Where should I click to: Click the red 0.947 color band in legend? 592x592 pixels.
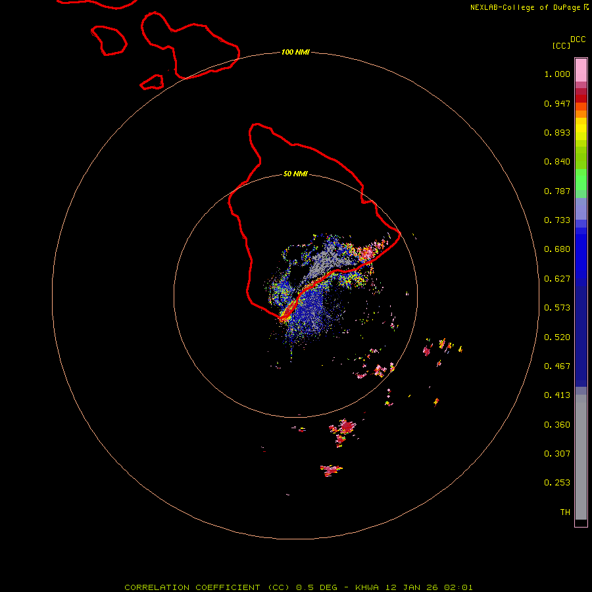tap(581, 99)
